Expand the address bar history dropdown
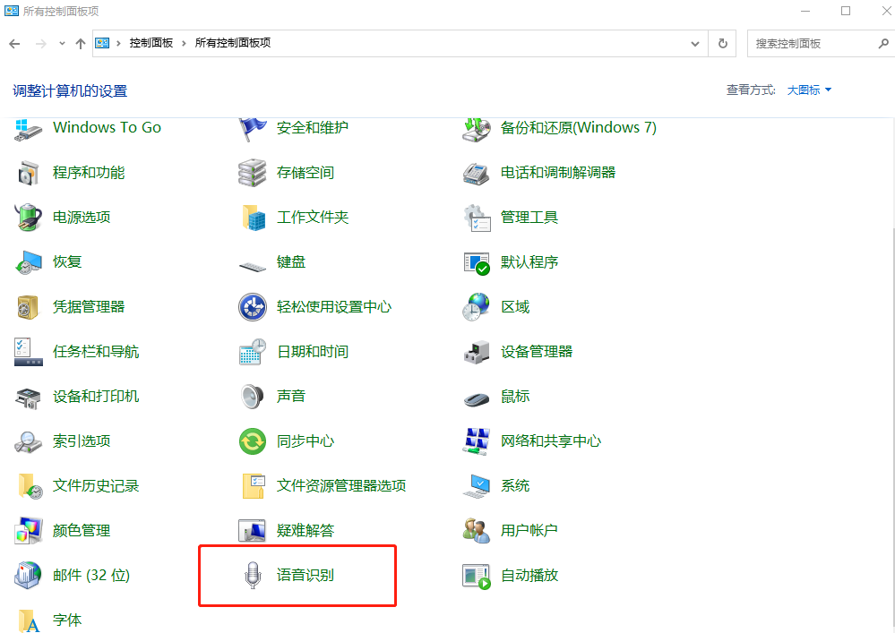Image resolution: width=895 pixels, height=633 pixels. coord(695,43)
